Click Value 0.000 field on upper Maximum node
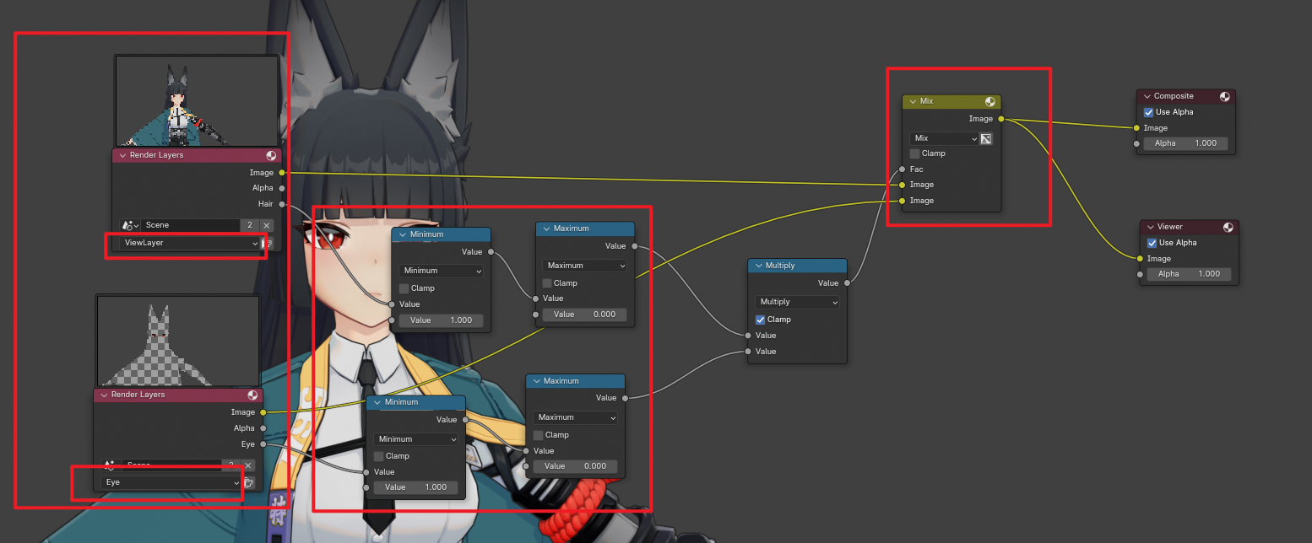 click(x=584, y=315)
